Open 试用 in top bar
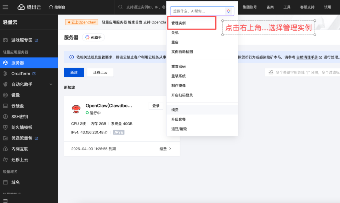This screenshot has height=203, width=340. (x=327, y=7)
